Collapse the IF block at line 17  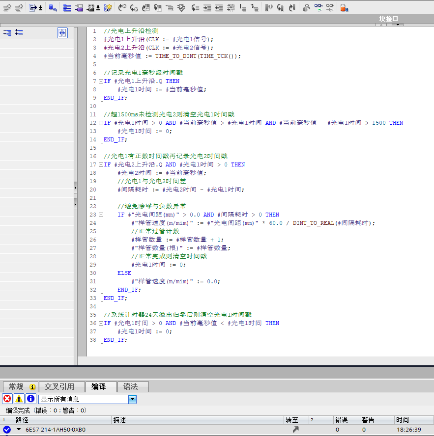(x=101, y=164)
